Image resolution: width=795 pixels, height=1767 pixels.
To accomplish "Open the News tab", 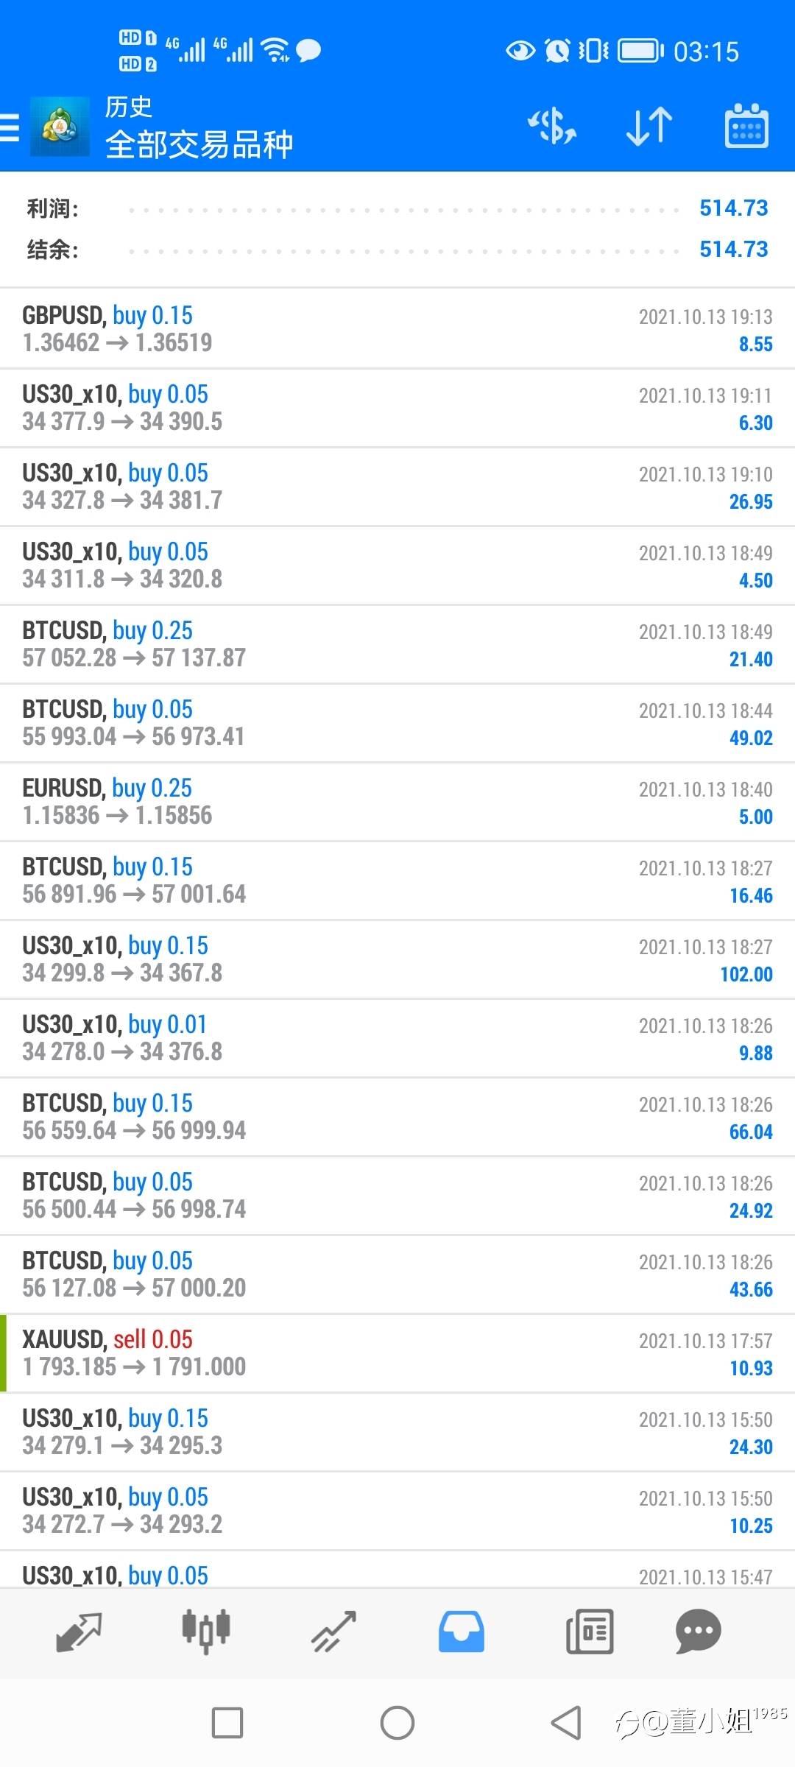I will click(x=590, y=1632).
